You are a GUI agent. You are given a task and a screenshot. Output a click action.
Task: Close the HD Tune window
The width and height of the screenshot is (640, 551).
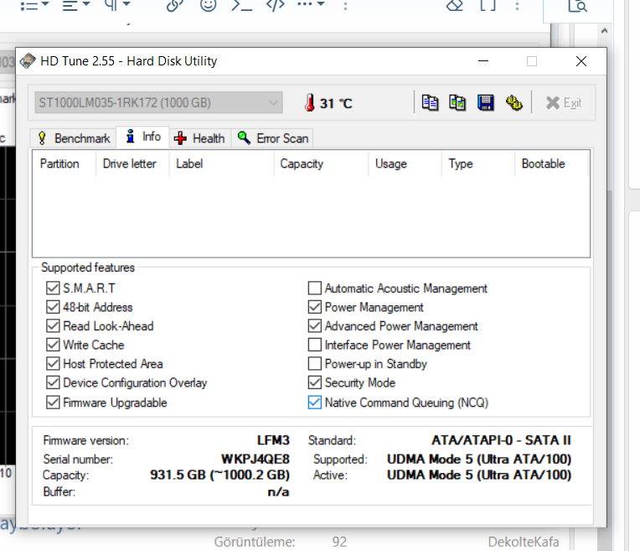pos(581,61)
